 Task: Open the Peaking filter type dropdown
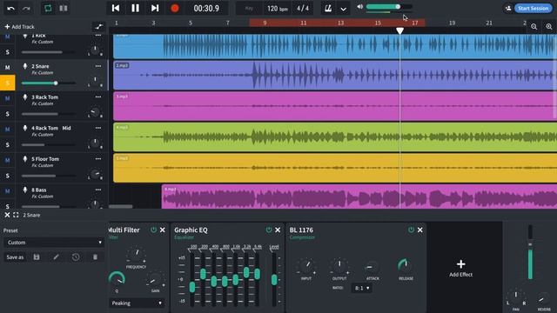[x=137, y=303]
